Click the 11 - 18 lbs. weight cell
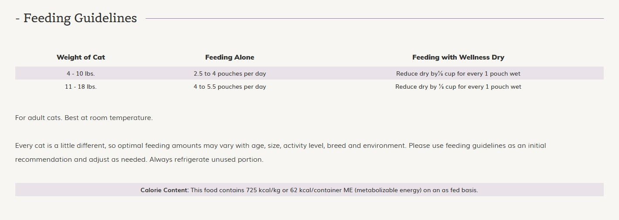619x220 pixels. (x=81, y=87)
